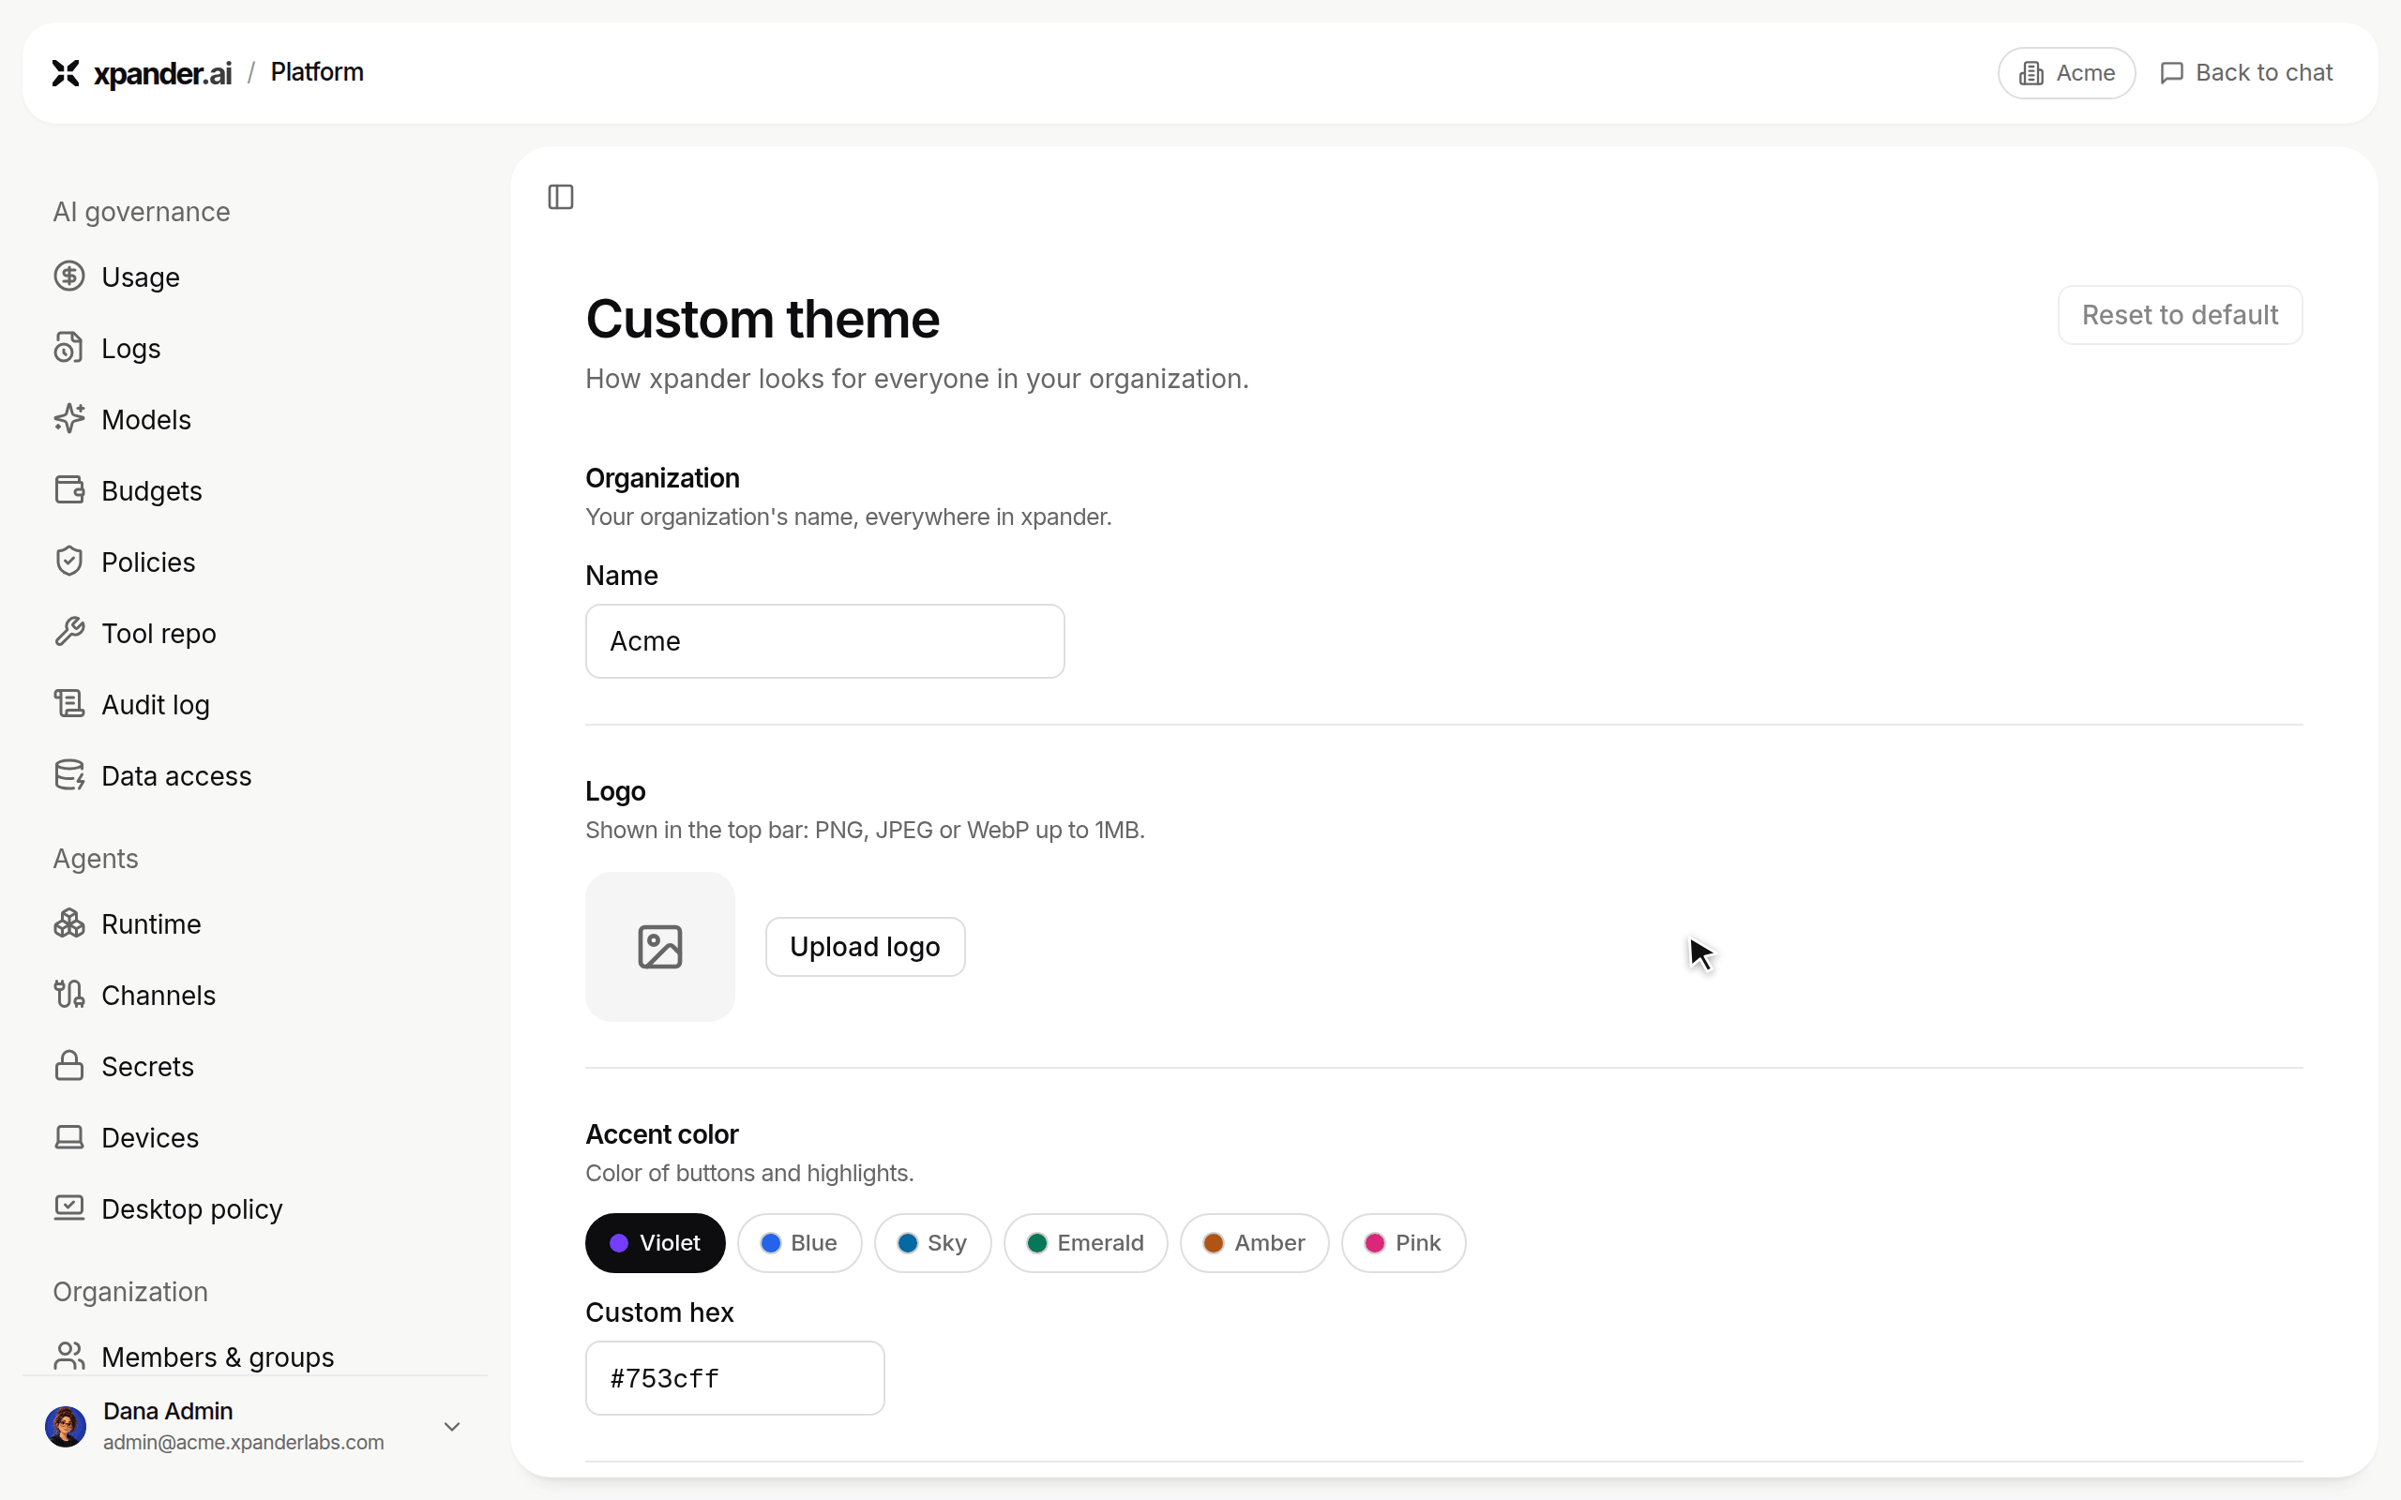Toggle the sidebar panel icon
The width and height of the screenshot is (2401, 1500).
pos(561,198)
